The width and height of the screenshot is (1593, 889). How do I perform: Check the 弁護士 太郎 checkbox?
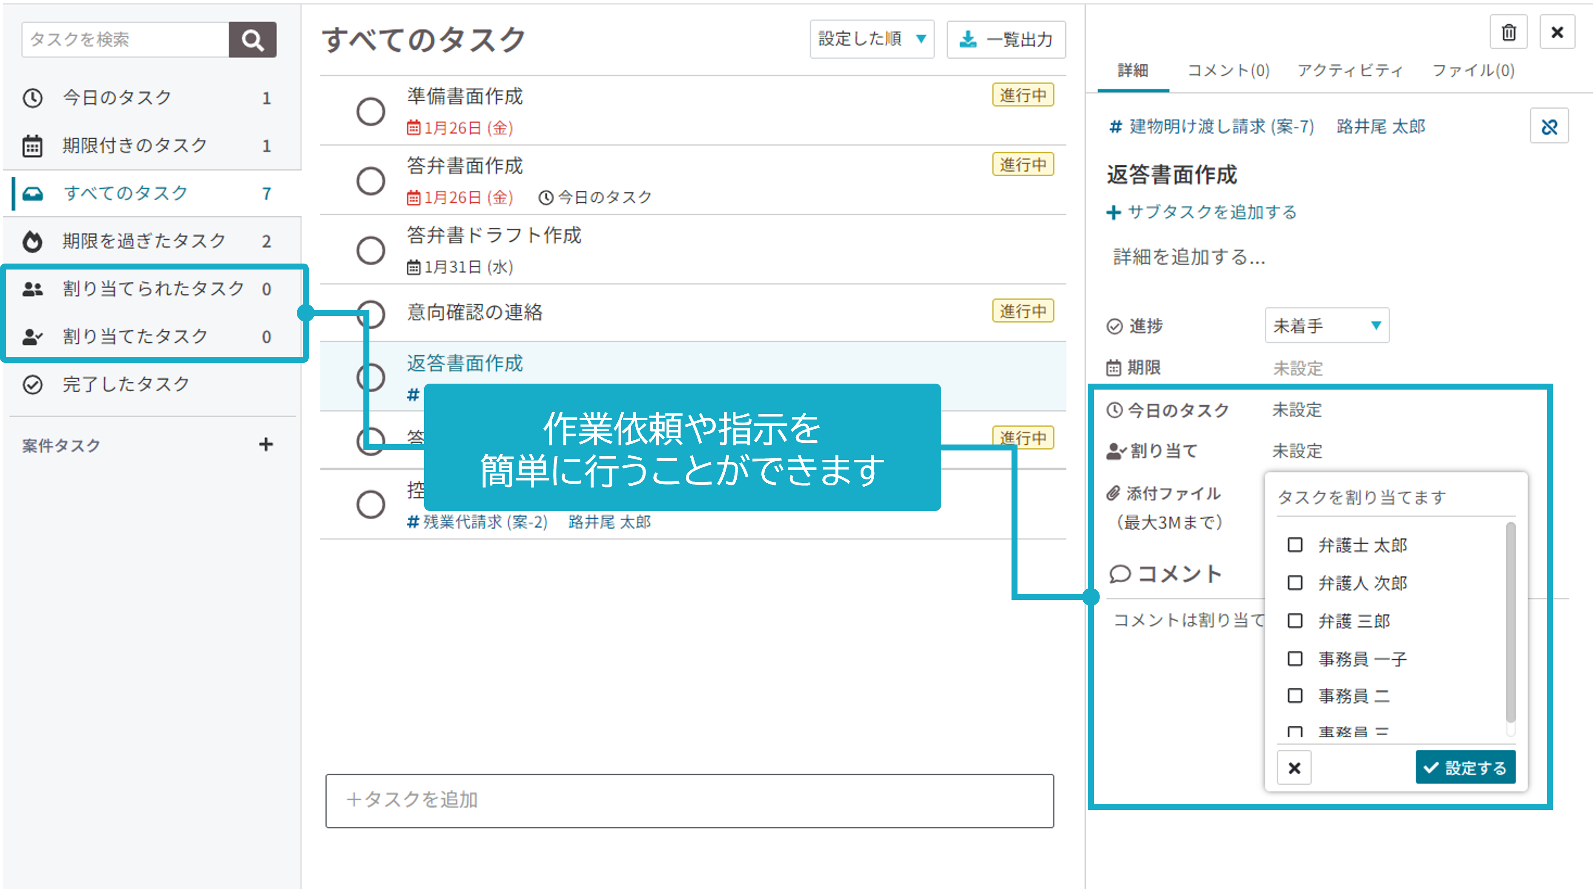pyautogui.click(x=1295, y=545)
